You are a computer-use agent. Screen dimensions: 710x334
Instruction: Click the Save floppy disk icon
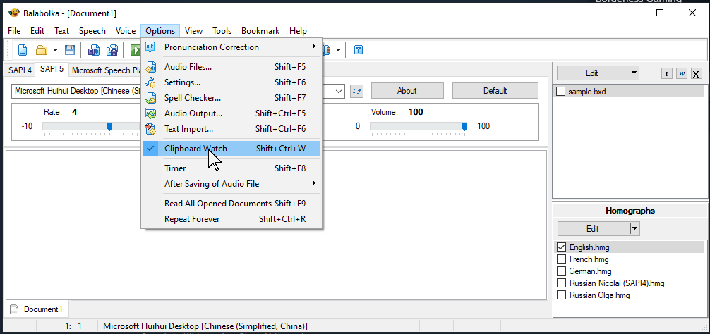70,50
